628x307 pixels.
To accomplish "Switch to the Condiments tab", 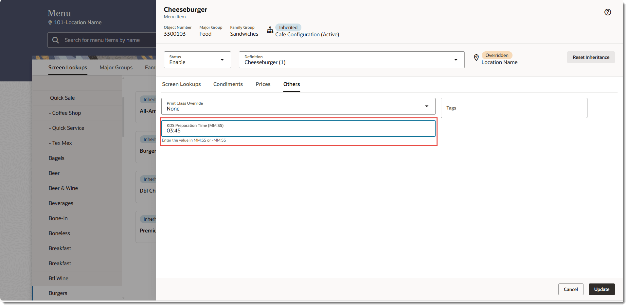I will pos(228,84).
